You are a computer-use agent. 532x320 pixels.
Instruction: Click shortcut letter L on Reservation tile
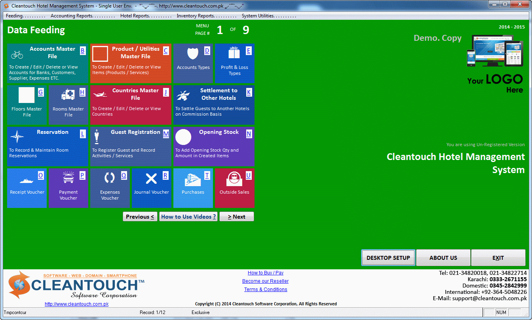83,134
